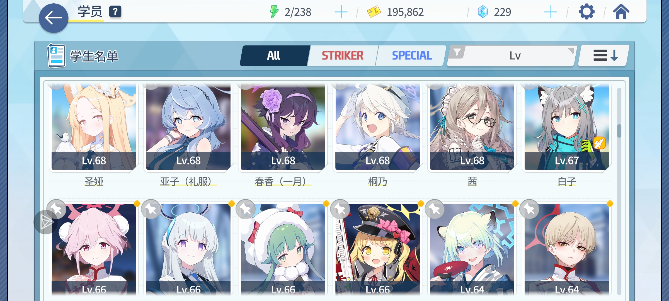
Task: Toggle sort order descending button
Action: coord(604,55)
